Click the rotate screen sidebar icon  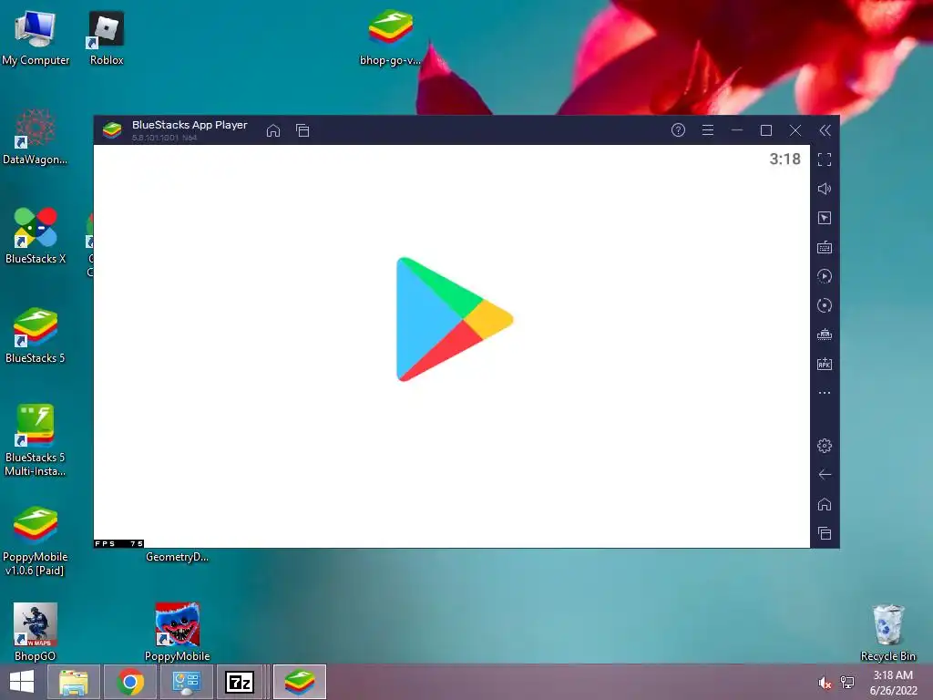(824, 305)
